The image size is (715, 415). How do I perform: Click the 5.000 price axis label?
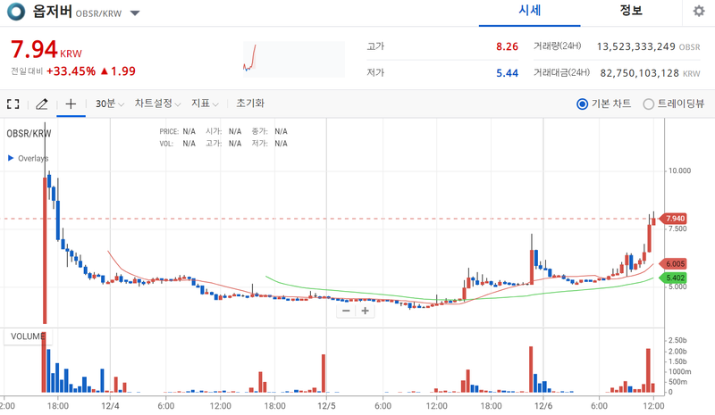(677, 286)
